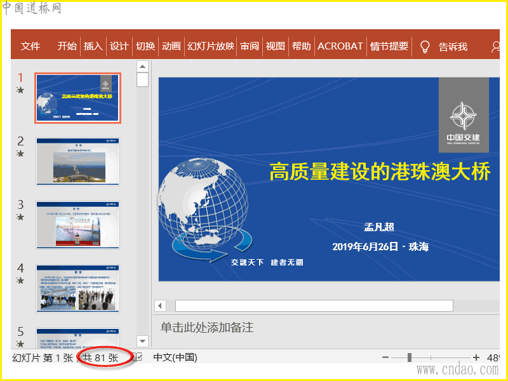Click the spell check icon in status bar
This screenshot has width=508, height=381.
click(138, 357)
